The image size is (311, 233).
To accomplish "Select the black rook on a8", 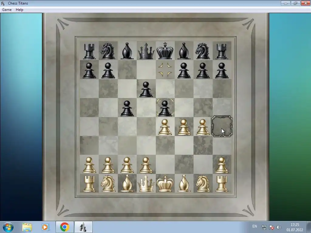I will 89,51.
